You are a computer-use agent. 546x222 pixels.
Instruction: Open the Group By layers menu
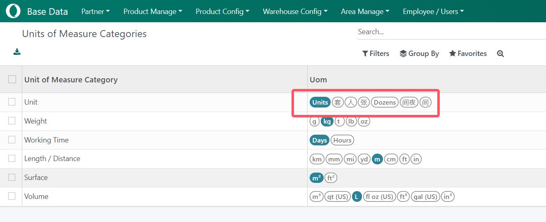point(419,54)
